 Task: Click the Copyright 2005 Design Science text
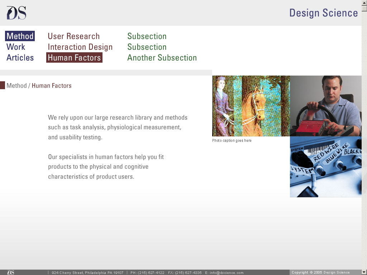pyautogui.click(x=320, y=272)
